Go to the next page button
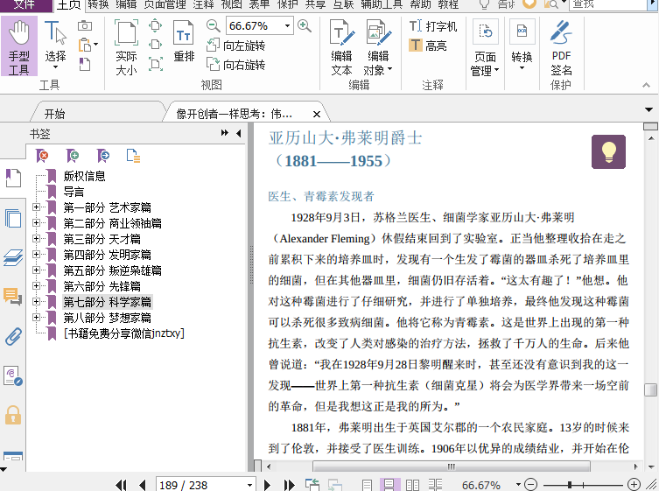The image size is (659, 491). tap(267, 485)
